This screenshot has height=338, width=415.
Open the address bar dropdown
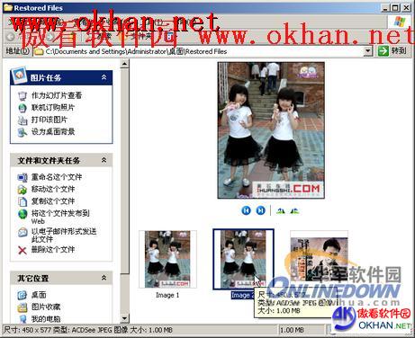[368, 51]
